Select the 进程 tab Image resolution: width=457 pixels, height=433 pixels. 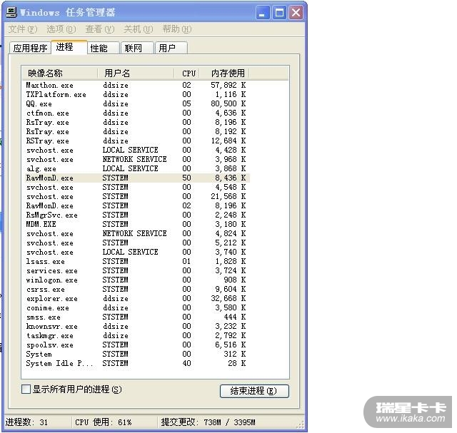pyautogui.click(x=69, y=47)
